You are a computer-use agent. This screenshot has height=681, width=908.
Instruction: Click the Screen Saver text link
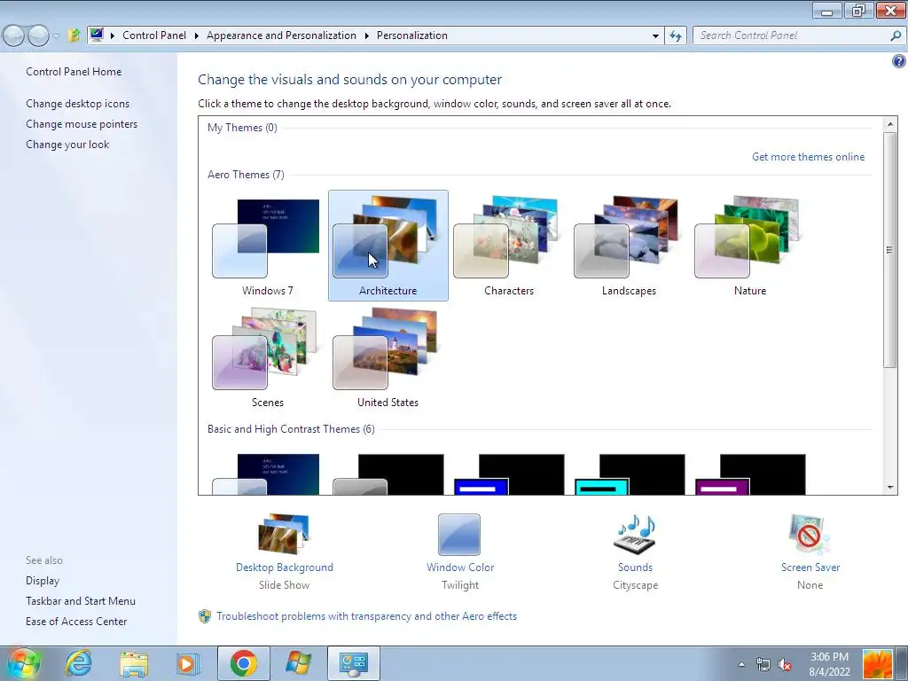tap(810, 567)
